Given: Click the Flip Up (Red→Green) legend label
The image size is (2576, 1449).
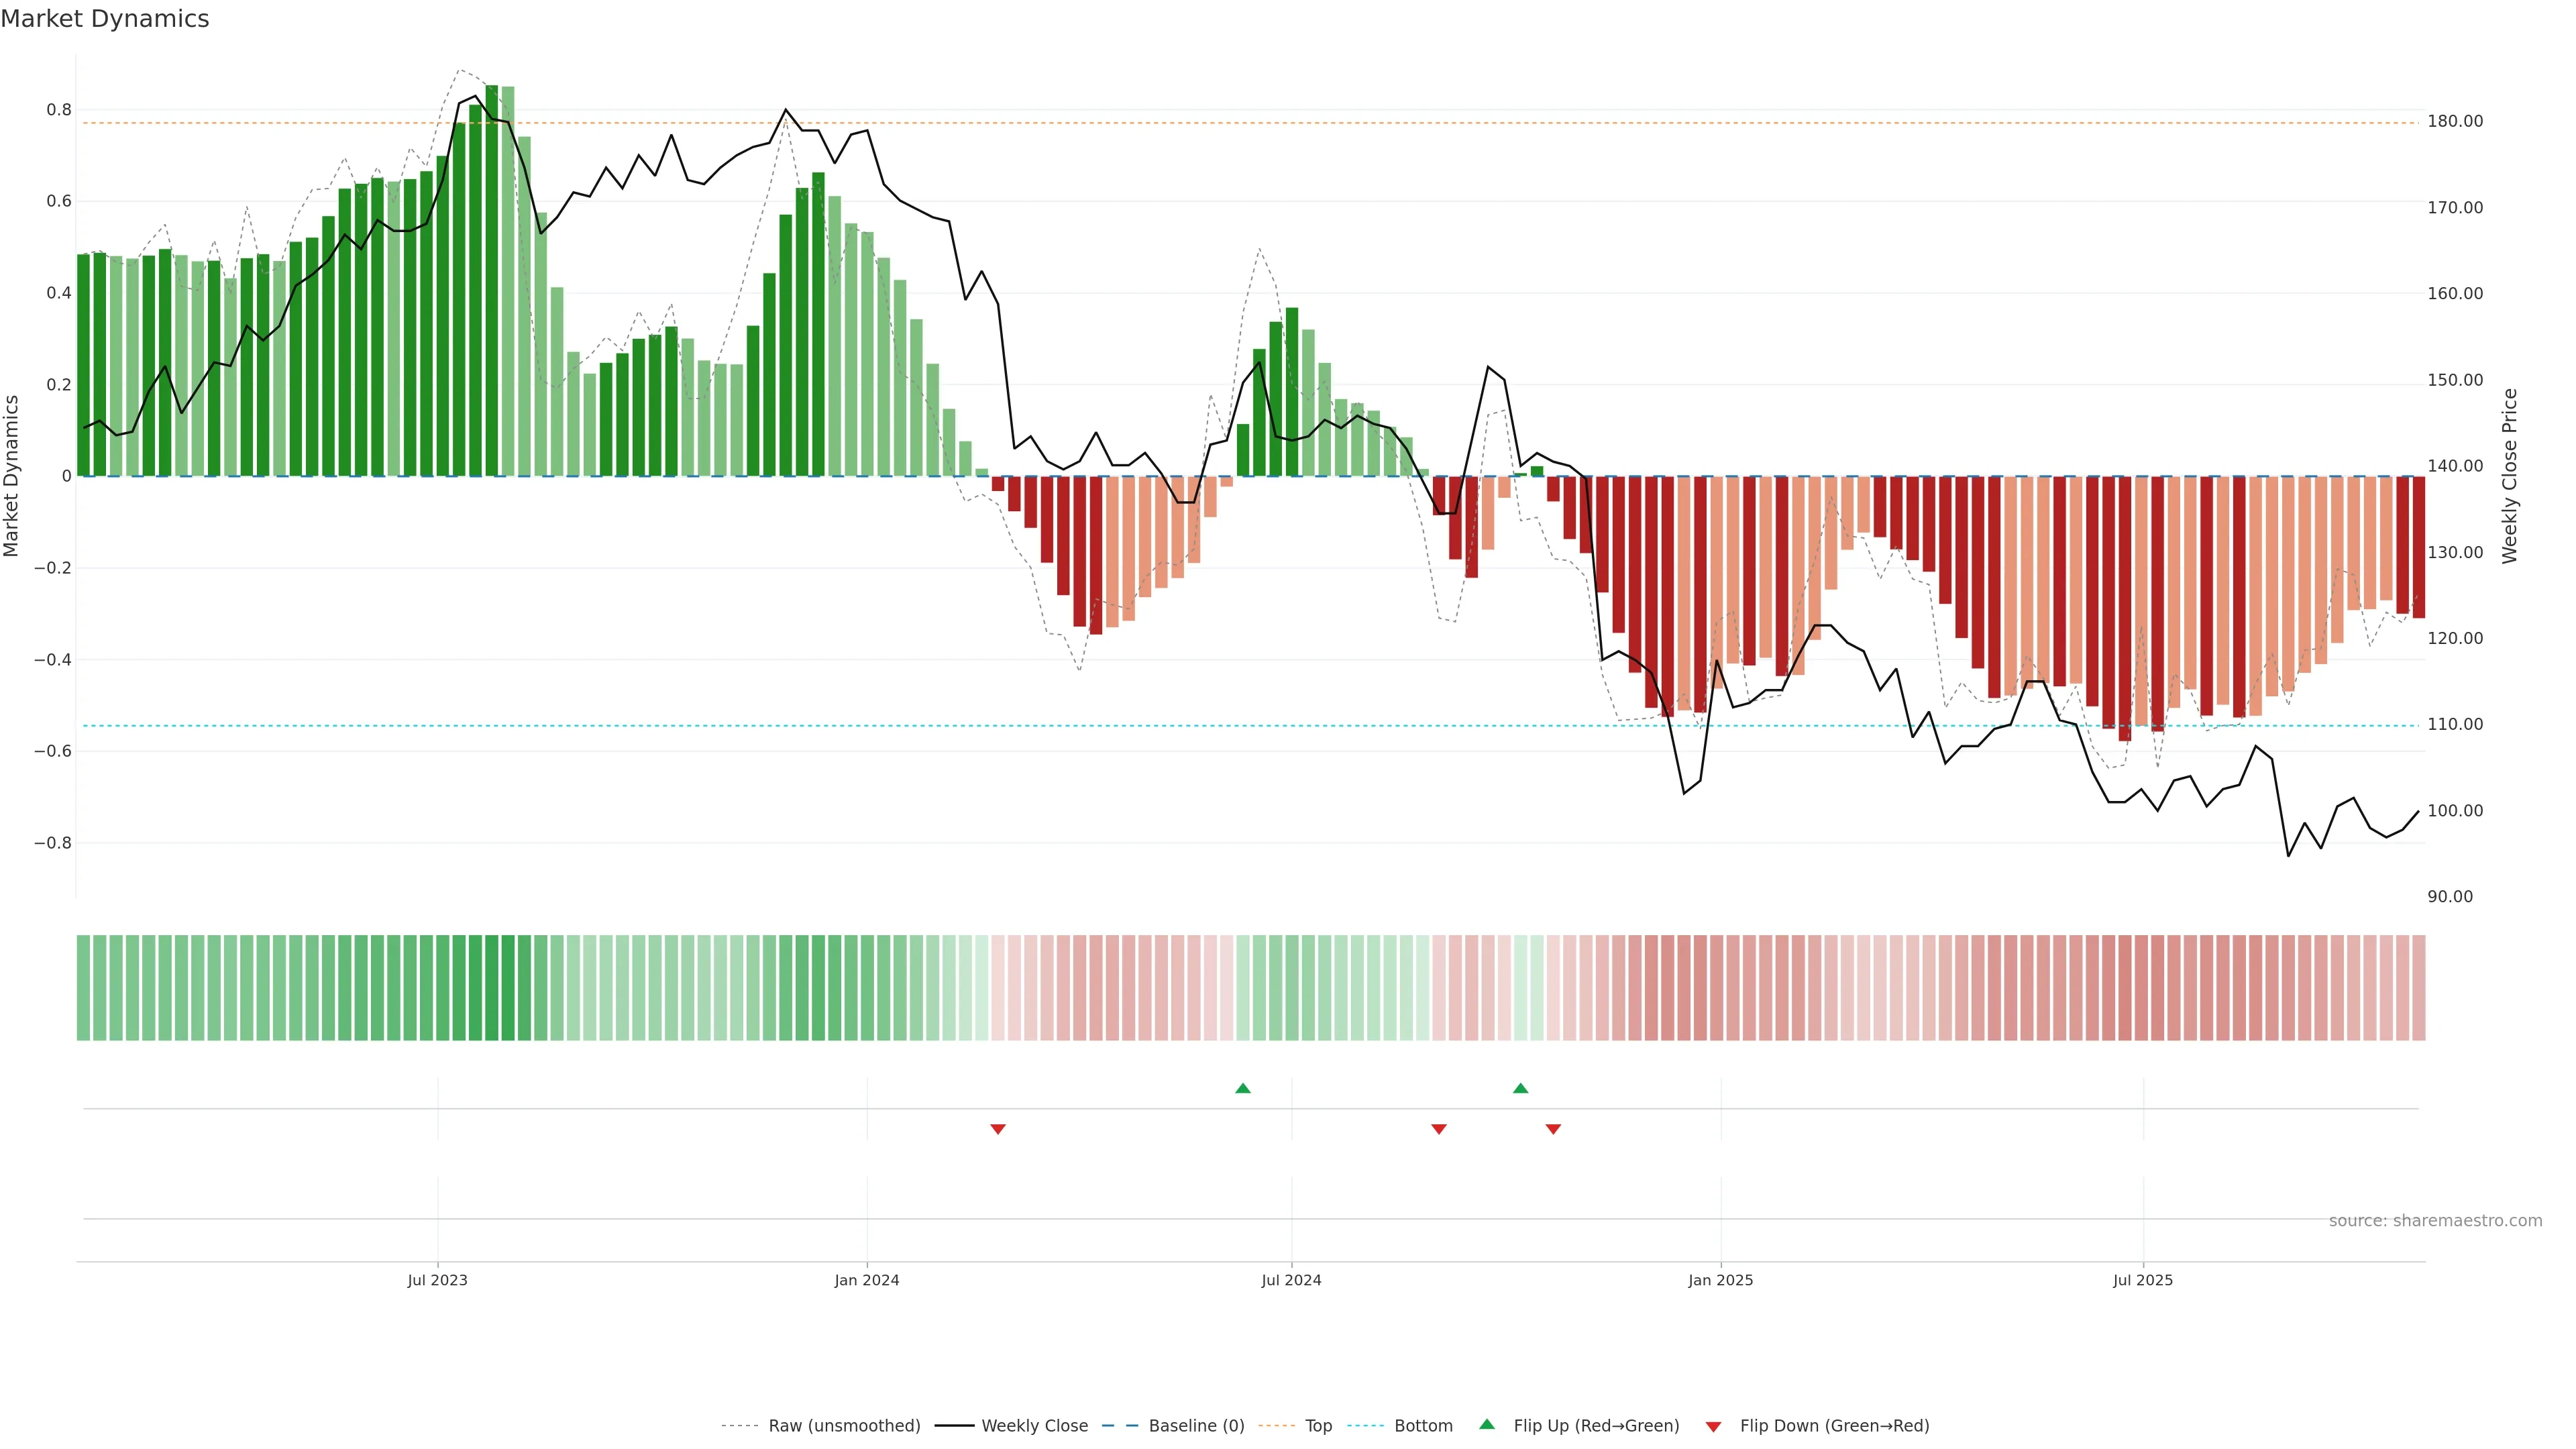Looking at the screenshot, I should (1596, 1426).
